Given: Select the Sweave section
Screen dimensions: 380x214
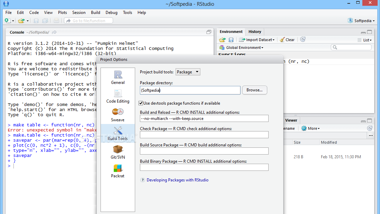Looking at the screenshot, I should tap(118, 114).
